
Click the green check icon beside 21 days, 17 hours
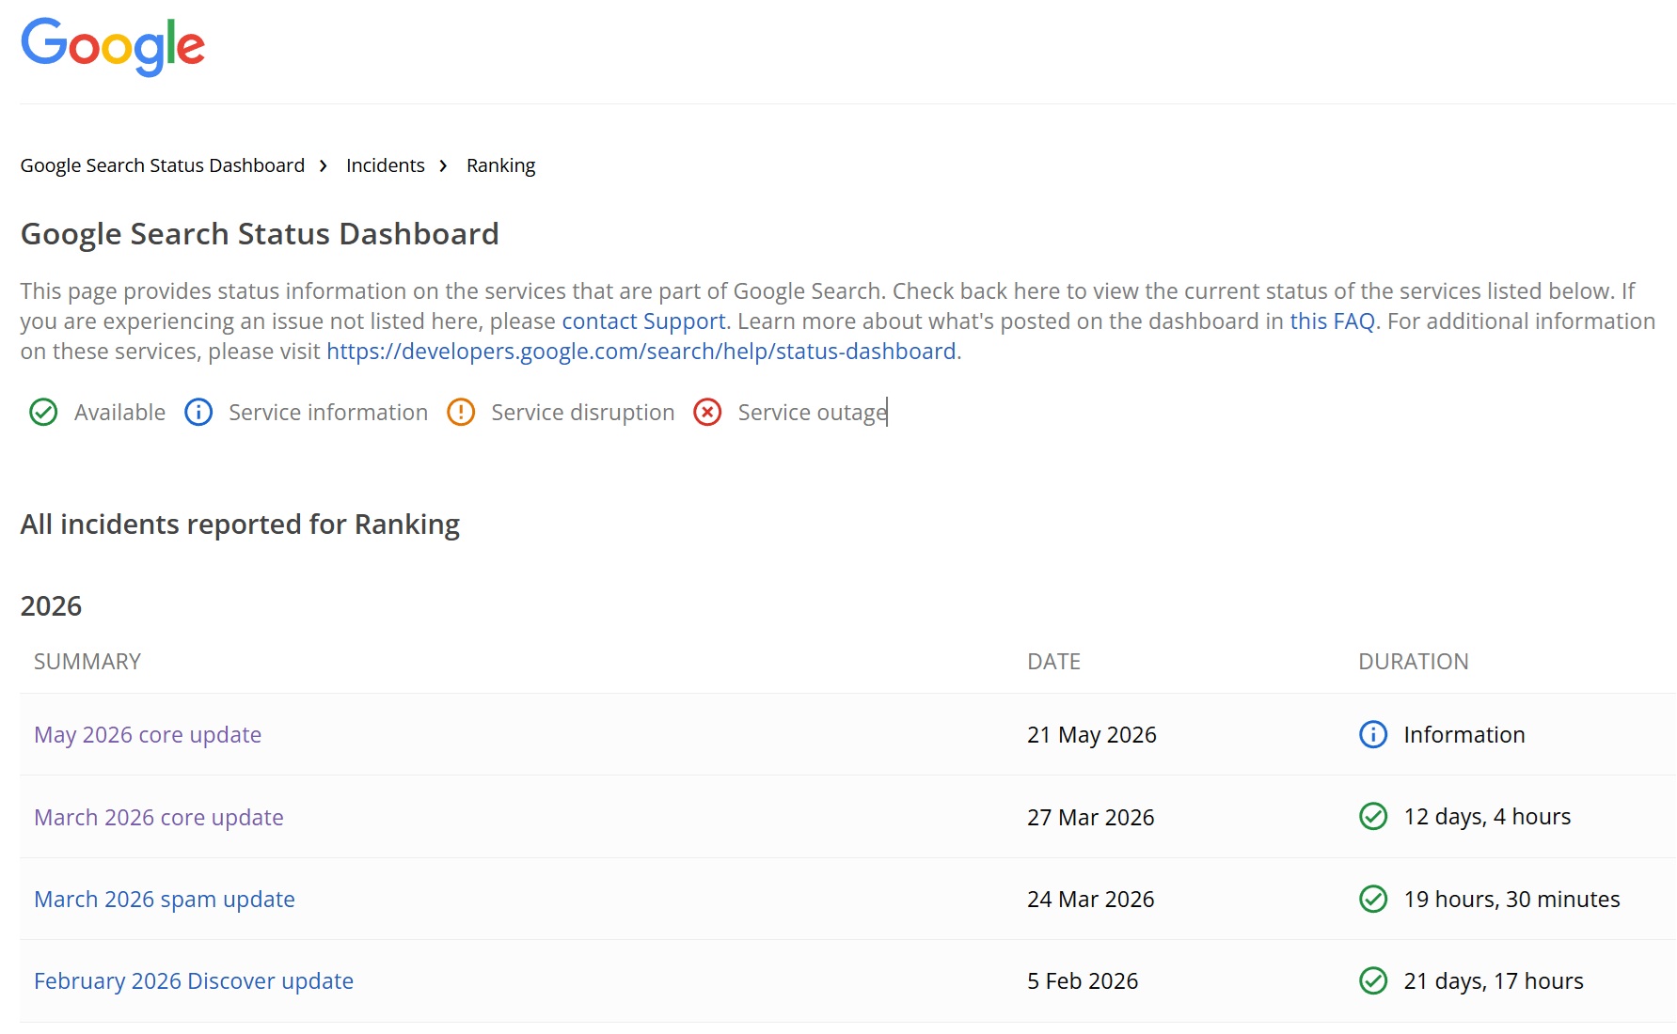tap(1373, 981)
